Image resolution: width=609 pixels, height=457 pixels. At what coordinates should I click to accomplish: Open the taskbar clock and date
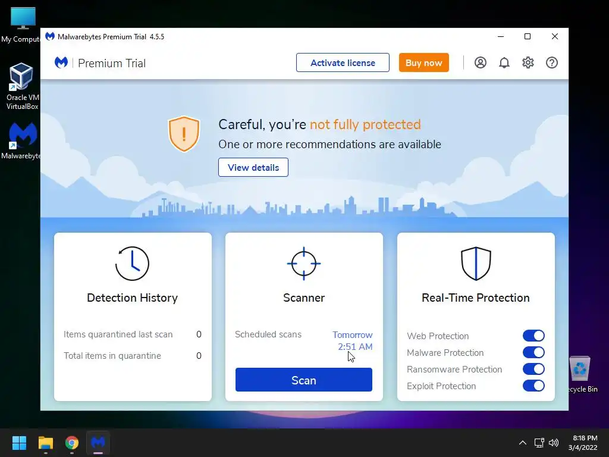(x=583, y=443)
